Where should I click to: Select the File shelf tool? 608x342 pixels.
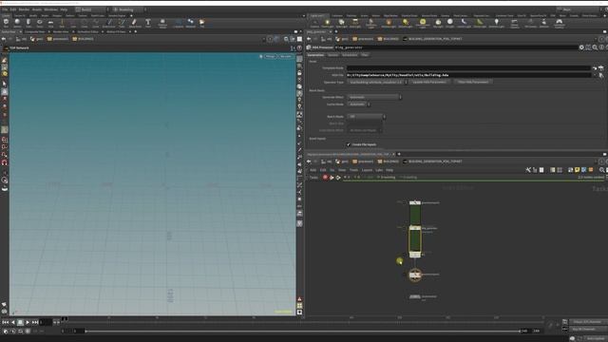click(202, 23)
